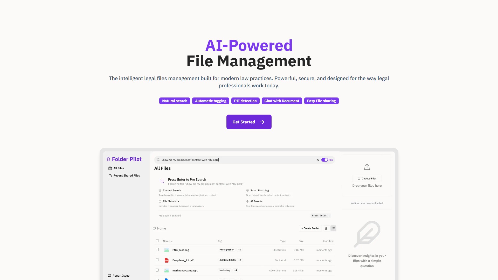498x280 pixels.
Task: Click the Report Issue icon
Action: (x=109, y=276)
